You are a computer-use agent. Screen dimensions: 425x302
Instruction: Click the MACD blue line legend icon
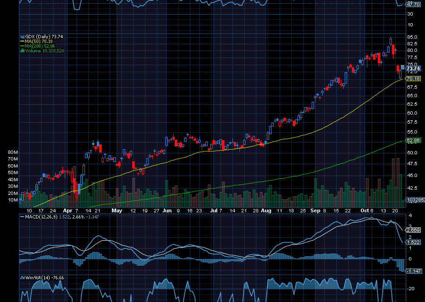click(22, 217)
